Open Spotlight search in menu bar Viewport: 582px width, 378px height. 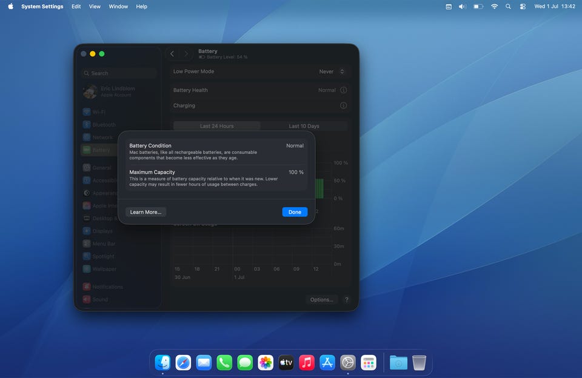coord(508,6)
